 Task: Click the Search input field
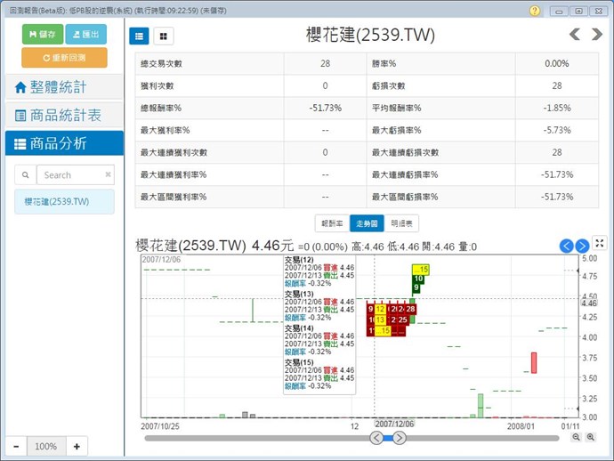tap(69, 175)
